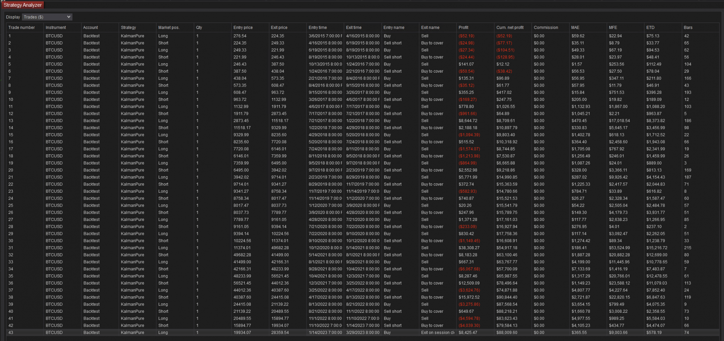
Task: Sort by the Trade number column header
Action: (x=21, y=27)
